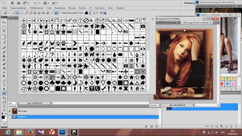
Task: Pick the shopping cart shape
Action: tap(120, 20)
